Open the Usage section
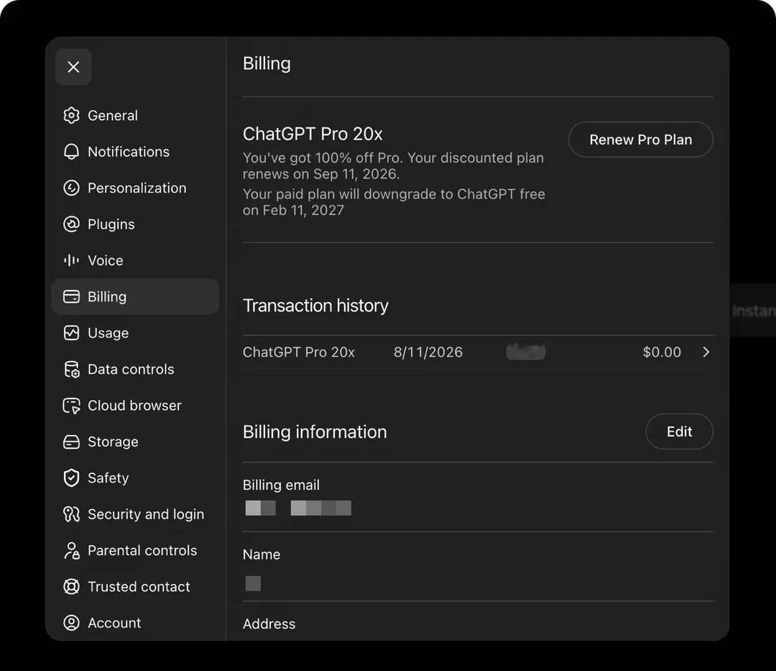776x671 pixels. (135, 333)
